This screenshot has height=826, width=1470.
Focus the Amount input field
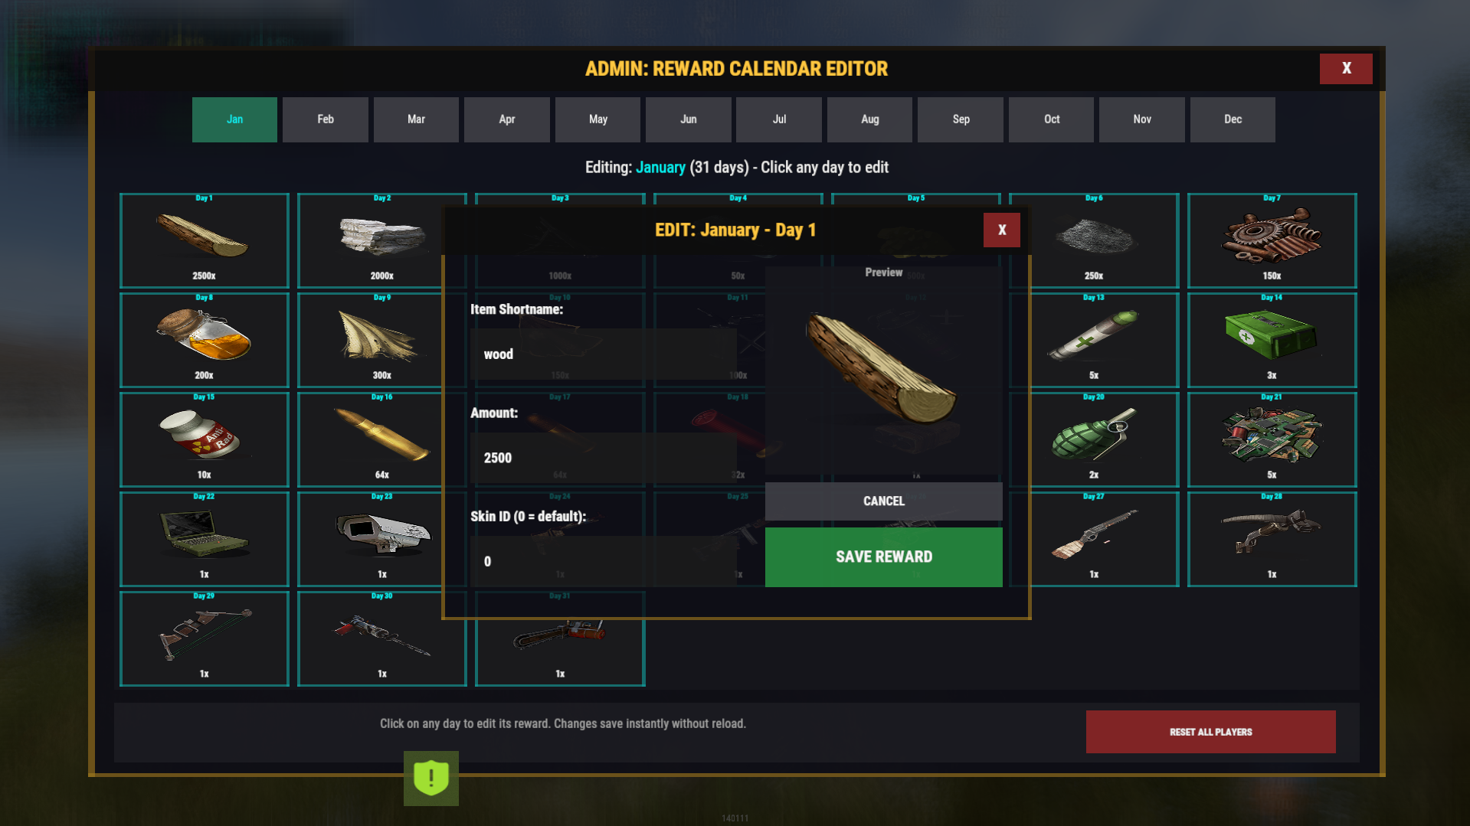[x=603, y=458]
